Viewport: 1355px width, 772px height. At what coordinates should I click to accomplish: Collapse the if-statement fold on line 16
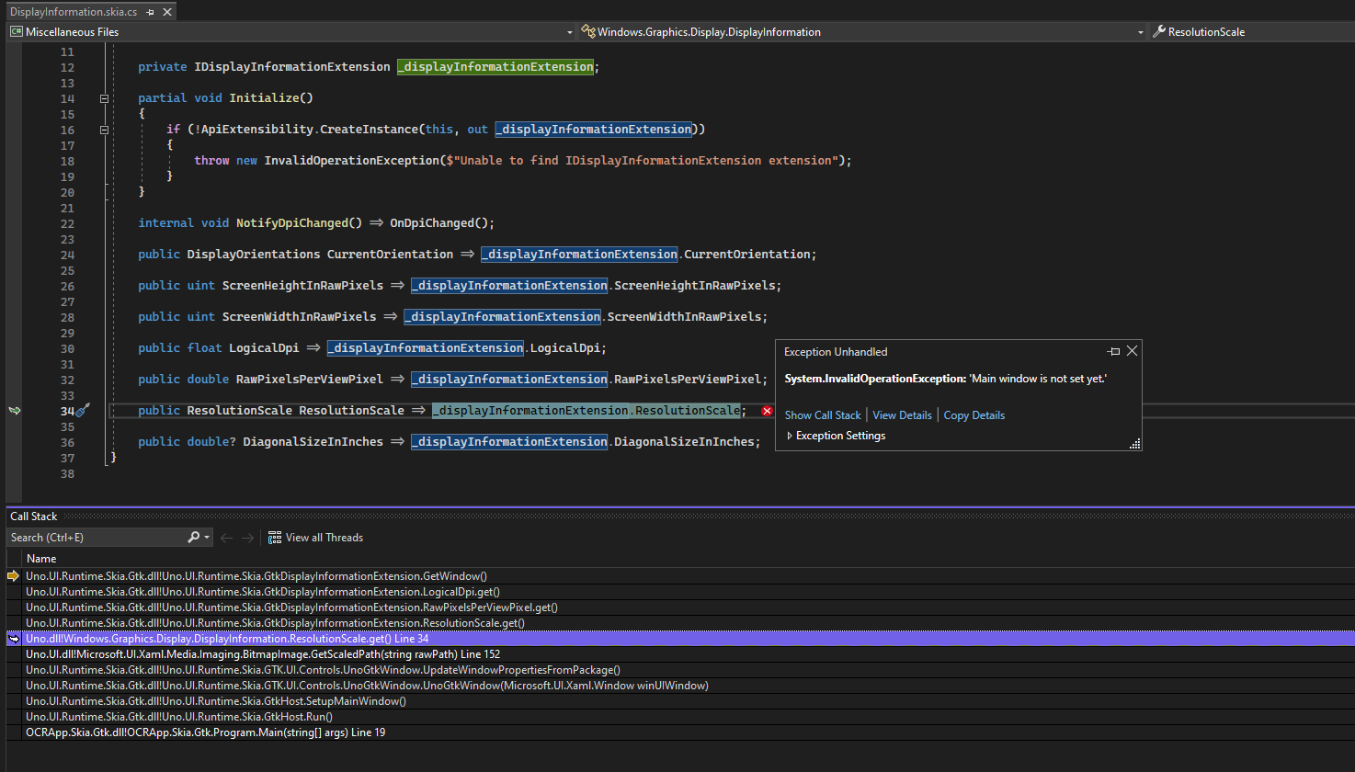click(104, 129)
